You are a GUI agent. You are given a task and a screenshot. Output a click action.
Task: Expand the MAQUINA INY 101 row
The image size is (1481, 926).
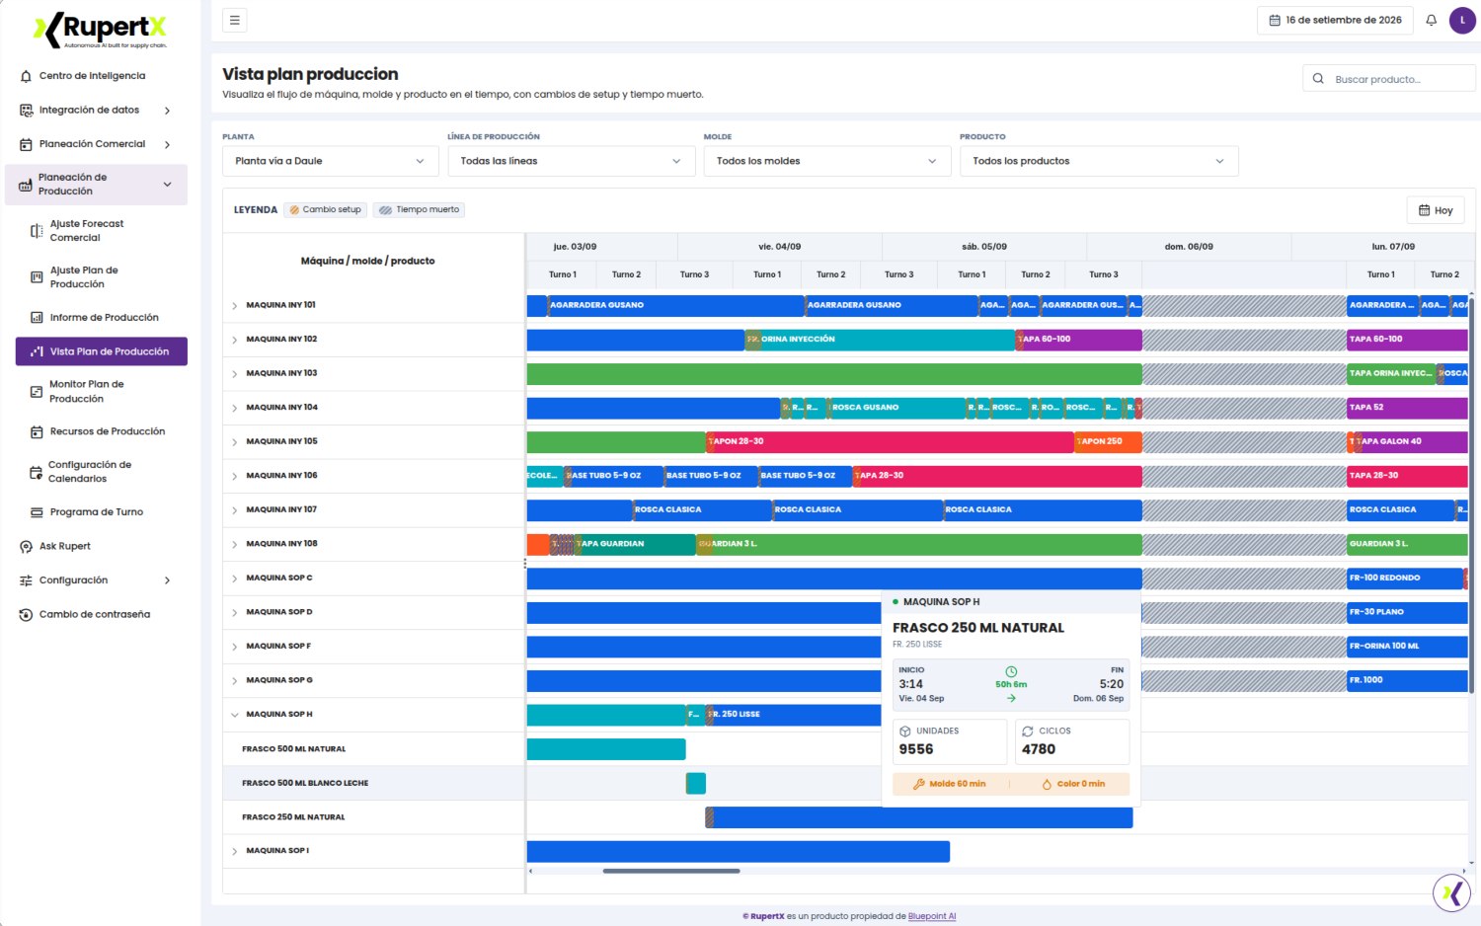[x=235, y=306]
